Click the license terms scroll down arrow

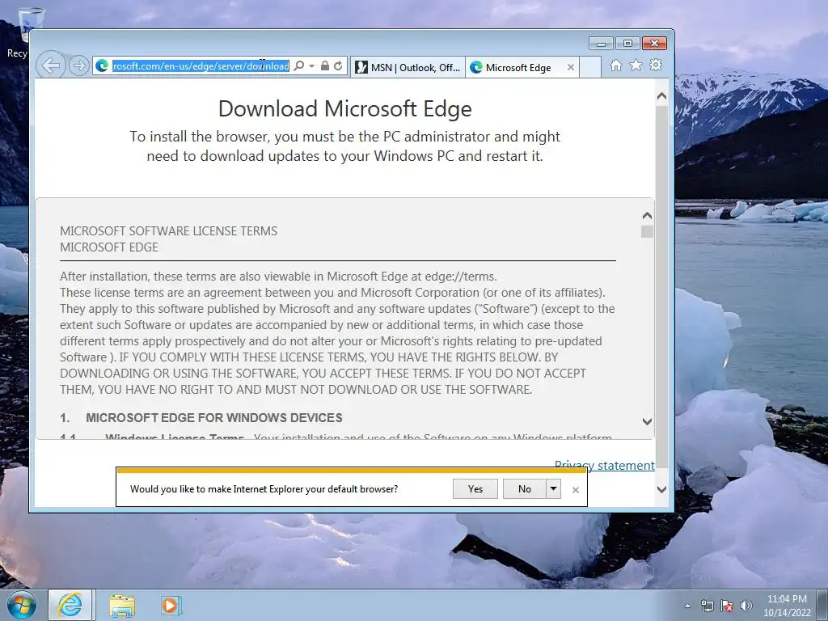(648, 421)
